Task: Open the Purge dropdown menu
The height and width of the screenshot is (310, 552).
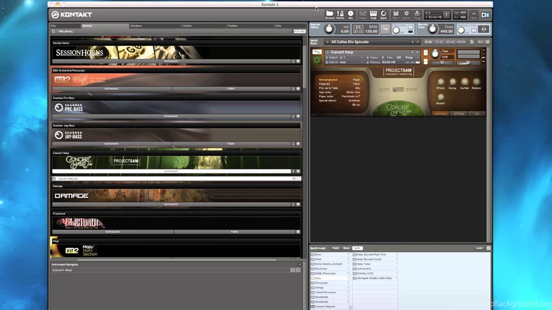Action: [x=418, y=58]
